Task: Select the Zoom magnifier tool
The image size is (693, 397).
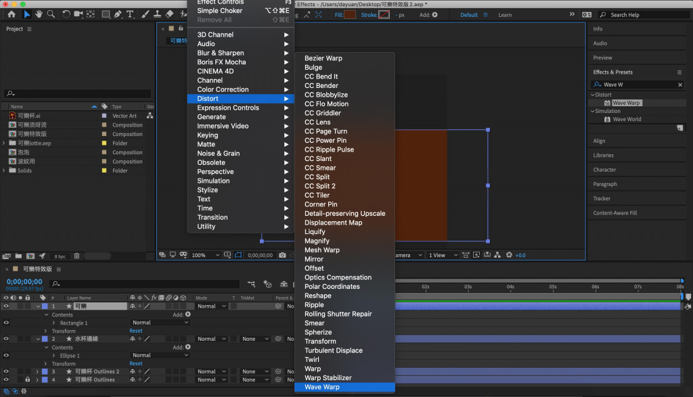Action: pyautogui.click(x=51, y=14)
